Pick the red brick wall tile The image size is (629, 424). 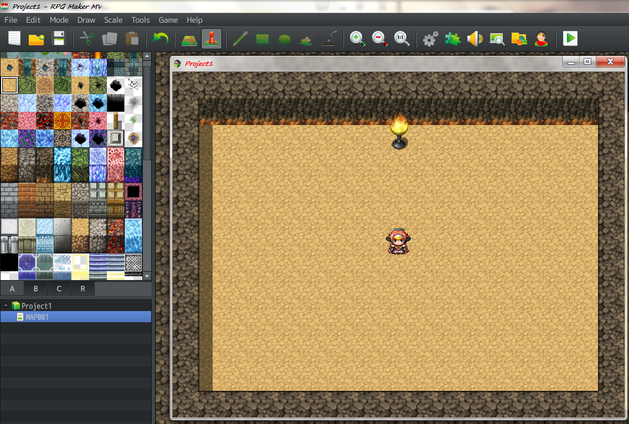coord(27,200)
